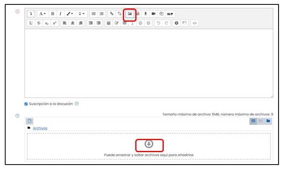283x171 pixels.
Task: Apply underline formatting
Action: (x=31, y=23)
